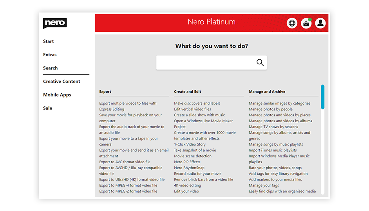The height and width of the screenshot is (211, 369).
Task: Open Manage TV shows by seasons
Action: (273, 127)
